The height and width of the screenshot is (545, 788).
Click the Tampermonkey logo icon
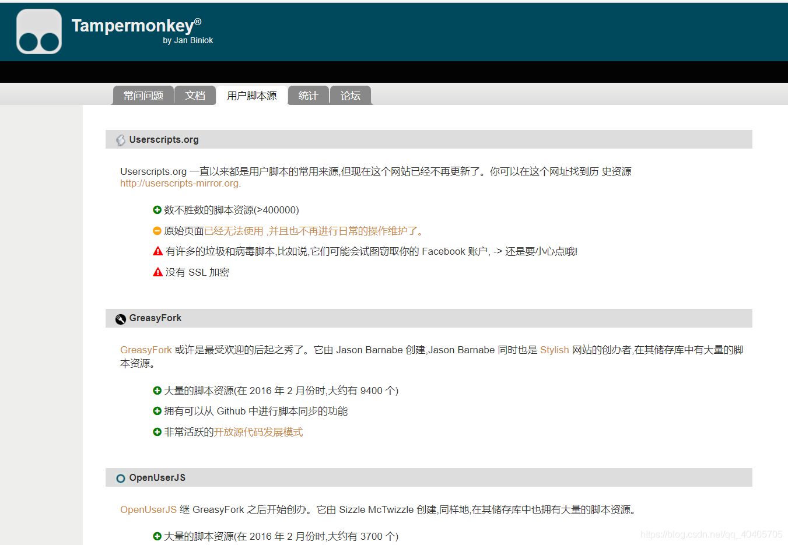click(39, 31)
